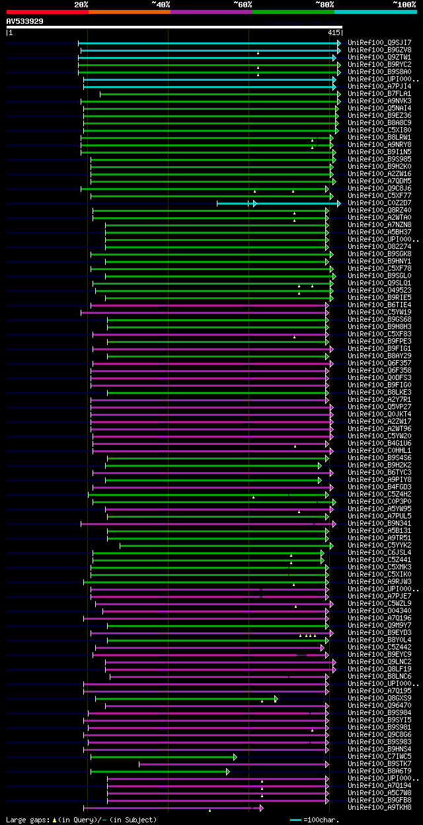This screenshot has height=825, width=423.
Task: Select the UniRef100_B9S985 label
Action: pyautogui.click(x=379, y=159)
